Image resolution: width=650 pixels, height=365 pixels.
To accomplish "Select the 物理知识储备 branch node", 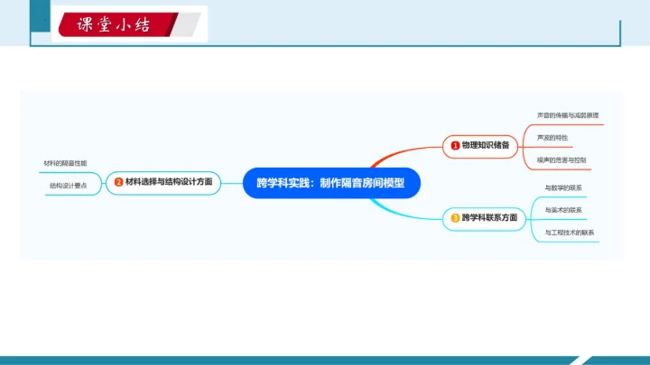I will click(x=486, y=144).
